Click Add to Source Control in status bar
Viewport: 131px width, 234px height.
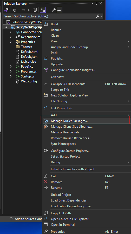click(x=26, y=219)
